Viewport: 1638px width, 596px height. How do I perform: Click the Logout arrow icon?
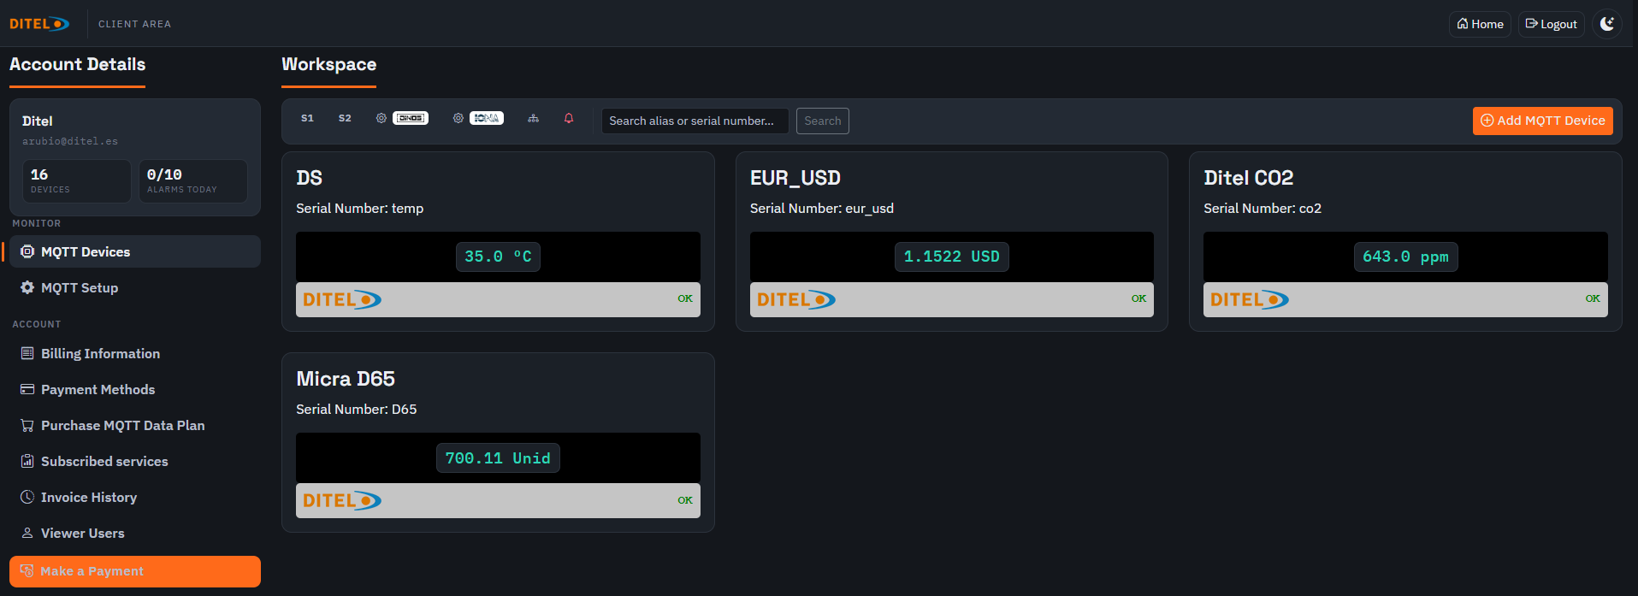click(1532, 24)
